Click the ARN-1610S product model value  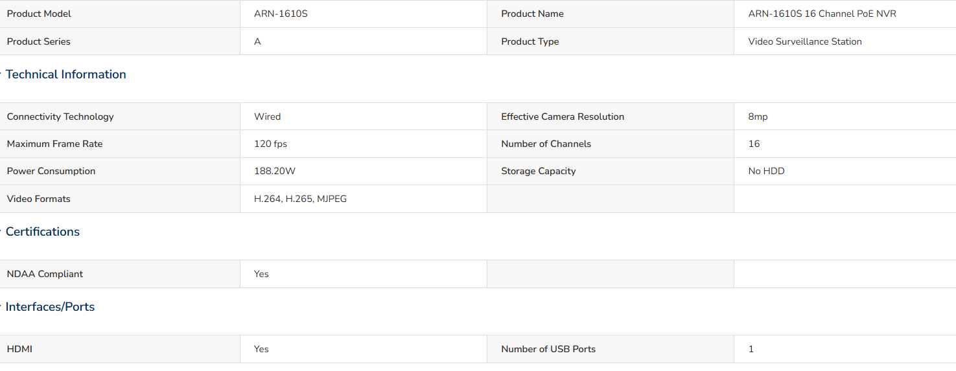tap(281, 14)
